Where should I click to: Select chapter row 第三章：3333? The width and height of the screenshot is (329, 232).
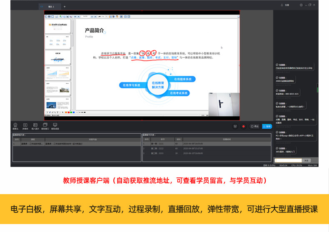pos(207,153)
